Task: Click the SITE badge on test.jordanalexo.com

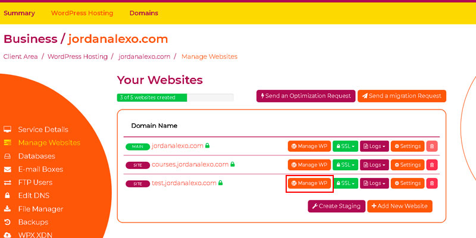Action: click(x=138, y=184)
